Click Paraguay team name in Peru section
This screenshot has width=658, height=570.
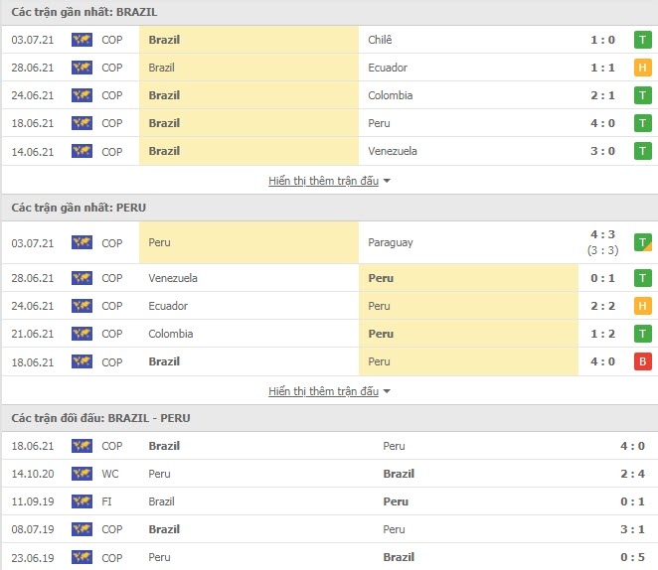coord(391,242)
